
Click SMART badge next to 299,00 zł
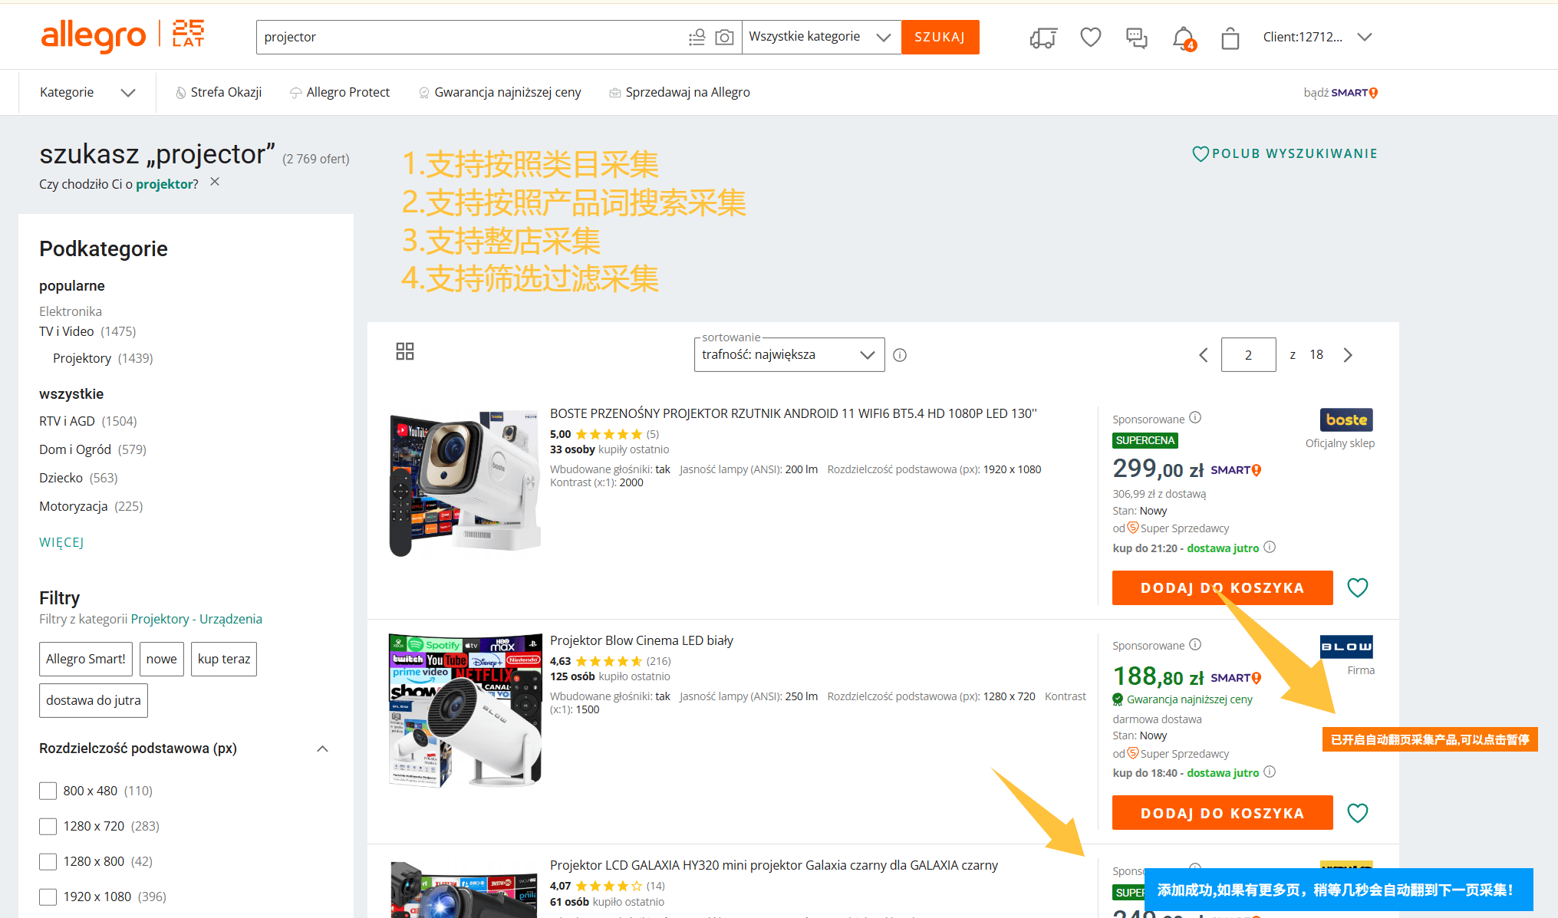point(1236,470)
